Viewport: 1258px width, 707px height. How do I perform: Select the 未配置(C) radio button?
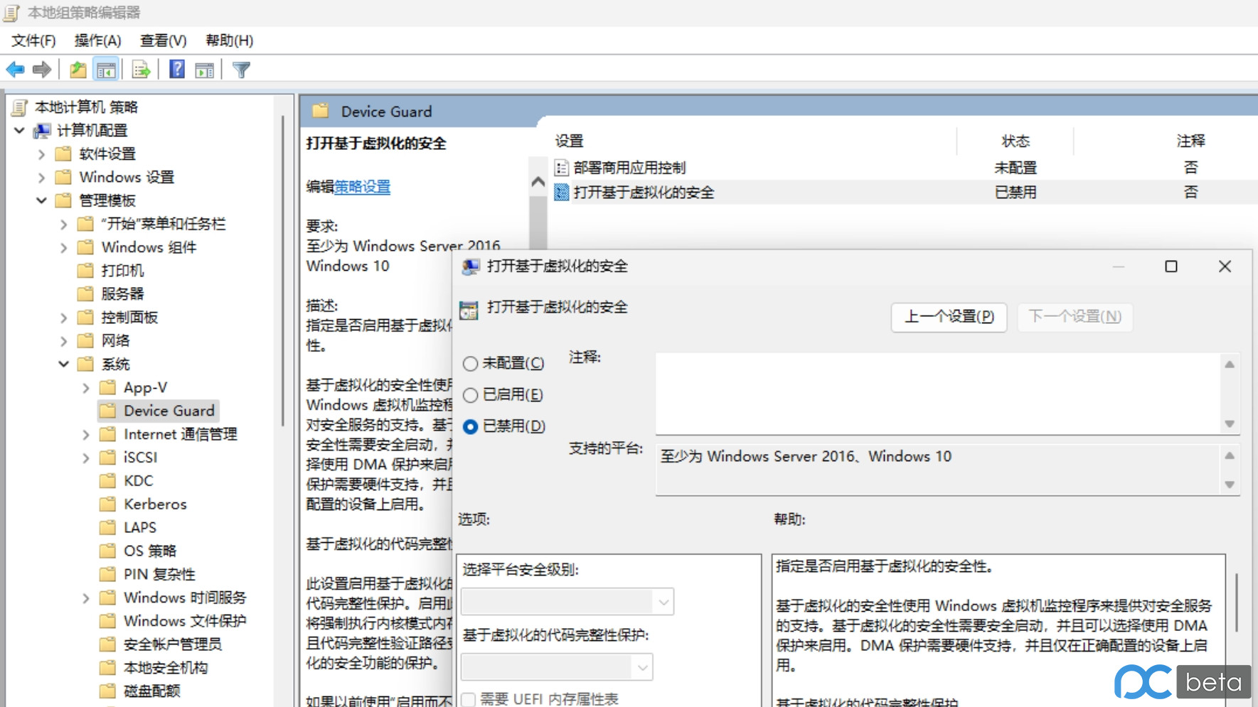coord(470,364)
